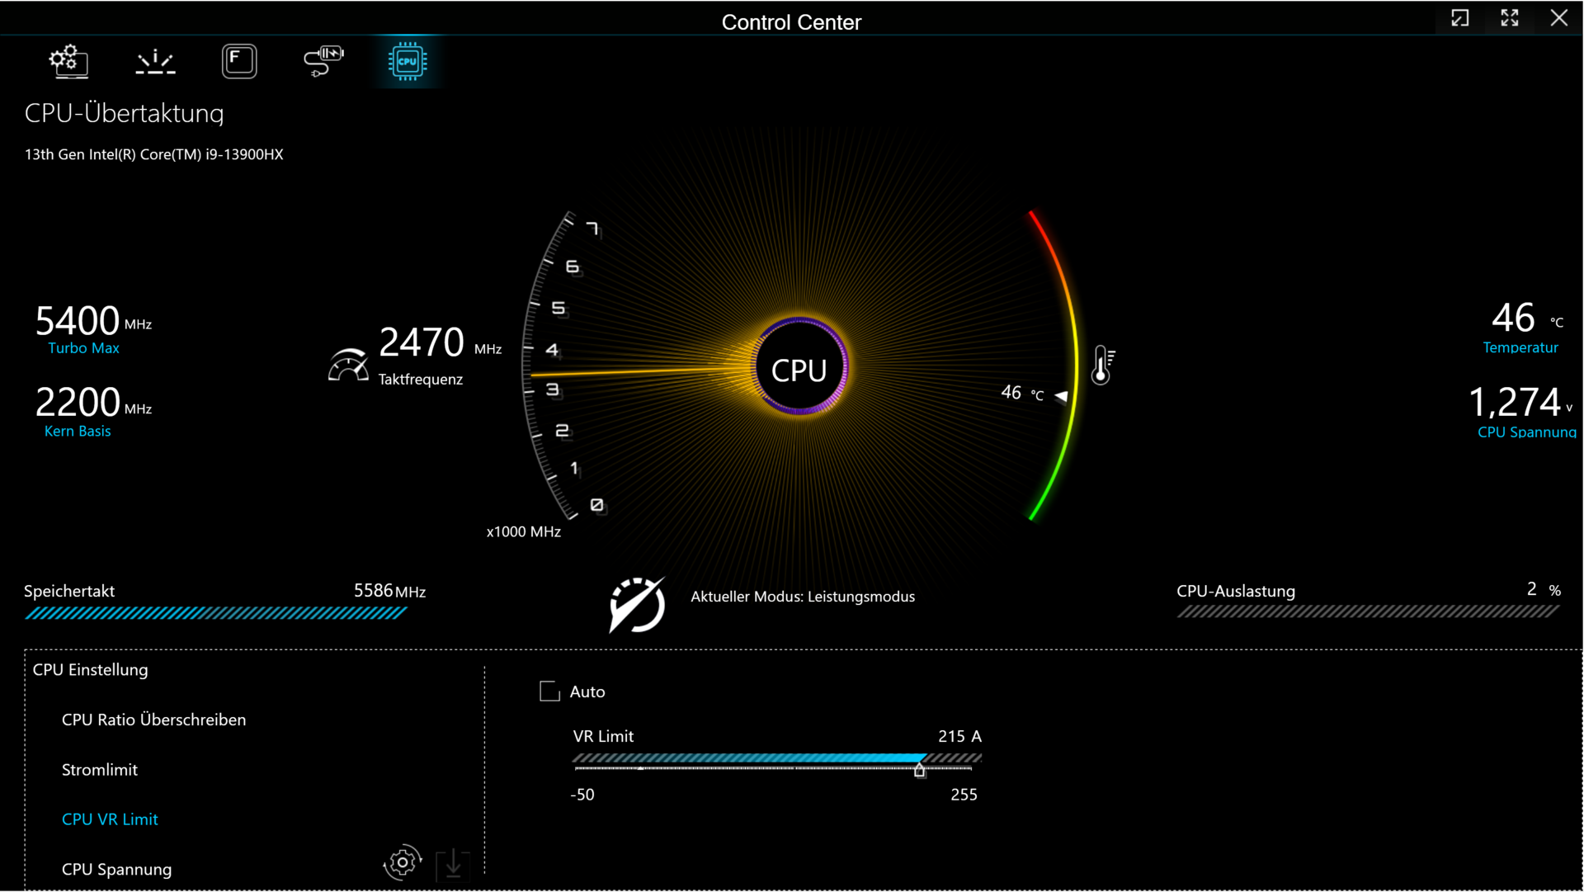Click Aktueller Modus Leistungsmodus label
The height and width of the screenshot is (892, 1584).
[802, 597]
